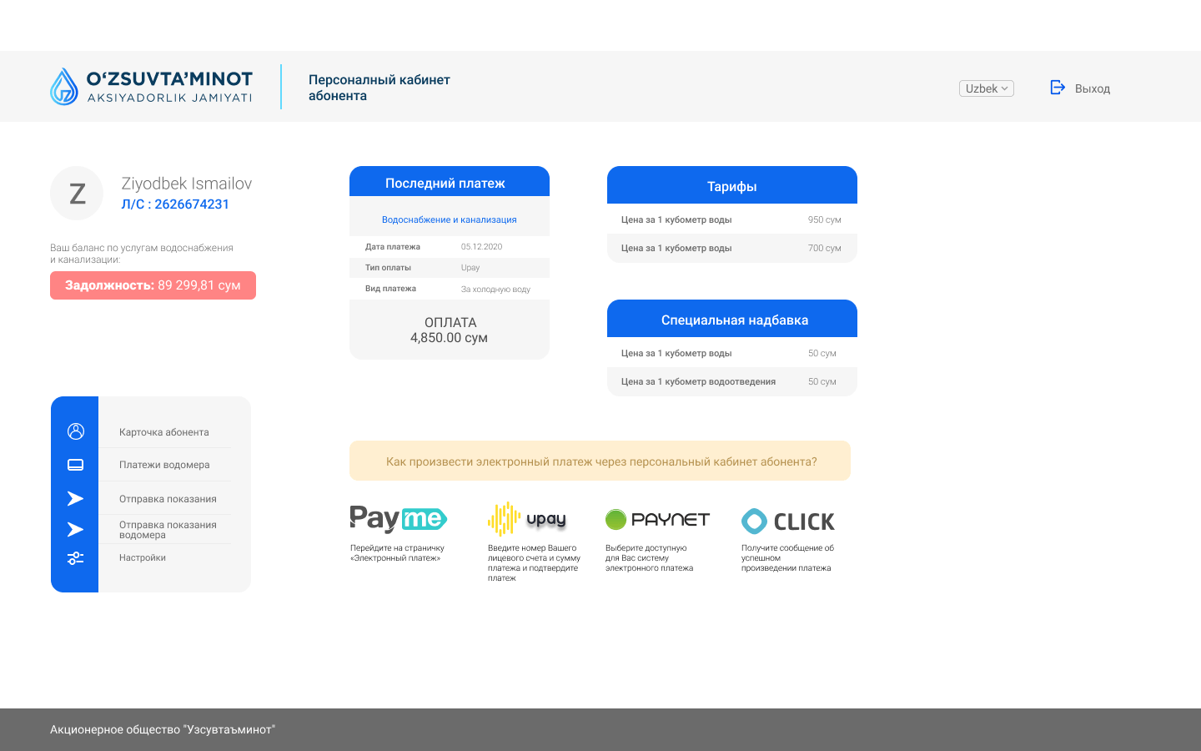Click the name Ziyodbek Ismailov

pos(187,184)
